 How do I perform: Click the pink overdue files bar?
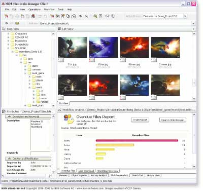137,140
